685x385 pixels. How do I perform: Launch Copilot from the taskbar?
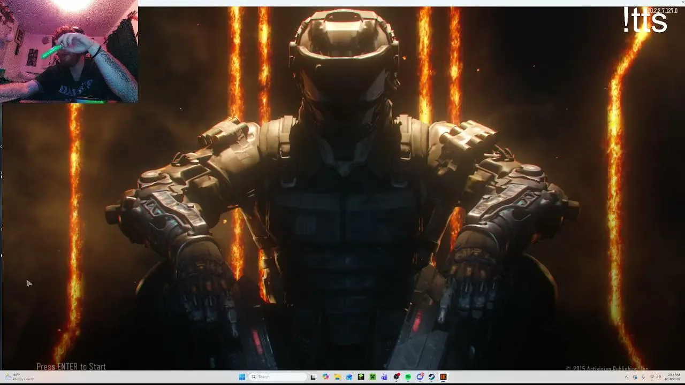(325, 377)
